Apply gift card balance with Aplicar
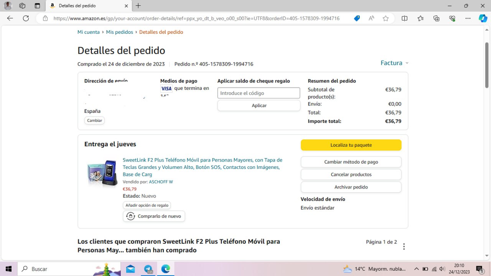491x276 pixels. tap(259, 105)
